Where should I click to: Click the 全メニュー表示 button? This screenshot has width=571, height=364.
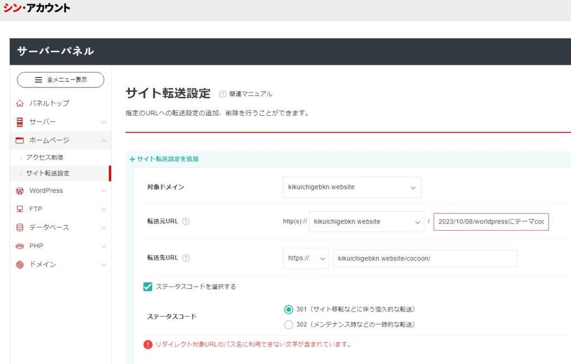pos(60,80)
